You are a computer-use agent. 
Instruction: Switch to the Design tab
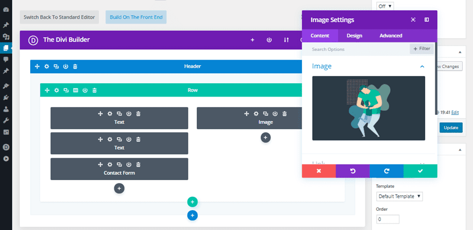(354, 35)
